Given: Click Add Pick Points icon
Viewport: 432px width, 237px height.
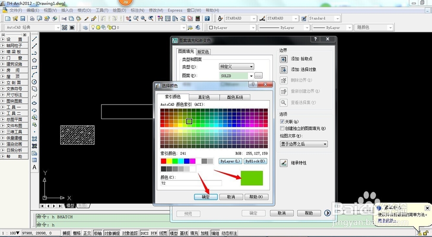Looking at the screenshot, I should [x=283, y=59].
